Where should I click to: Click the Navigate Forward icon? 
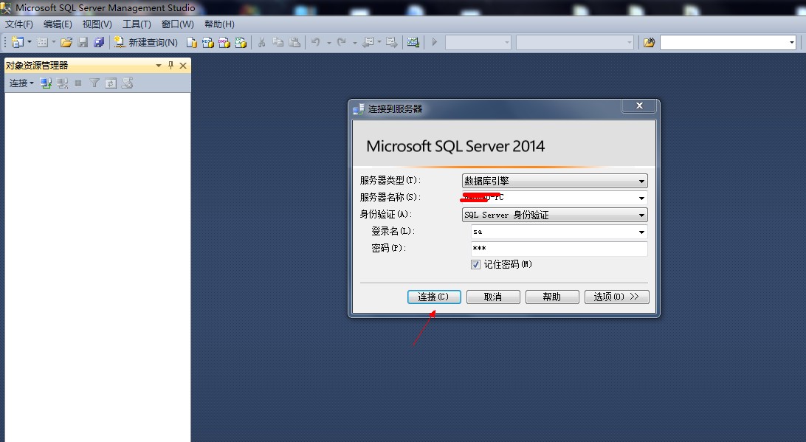point(392,42)
